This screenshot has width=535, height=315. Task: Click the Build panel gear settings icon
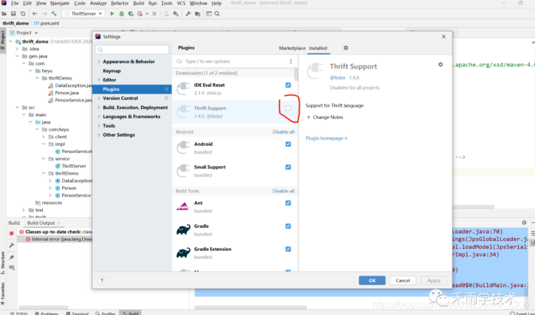(524, 223)
